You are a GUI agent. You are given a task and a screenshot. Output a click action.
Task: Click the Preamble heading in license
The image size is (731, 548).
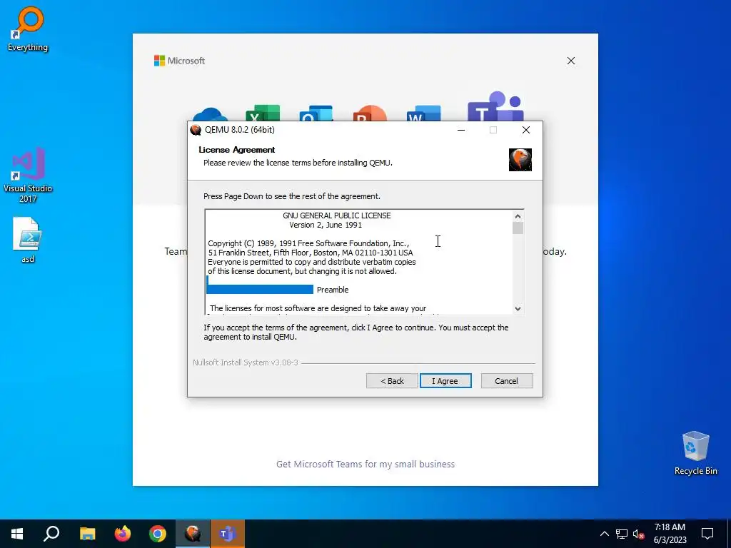(333, 290)
